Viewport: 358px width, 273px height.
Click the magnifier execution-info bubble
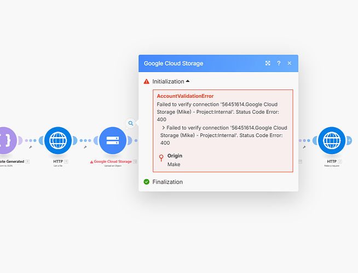pos(131,123)
